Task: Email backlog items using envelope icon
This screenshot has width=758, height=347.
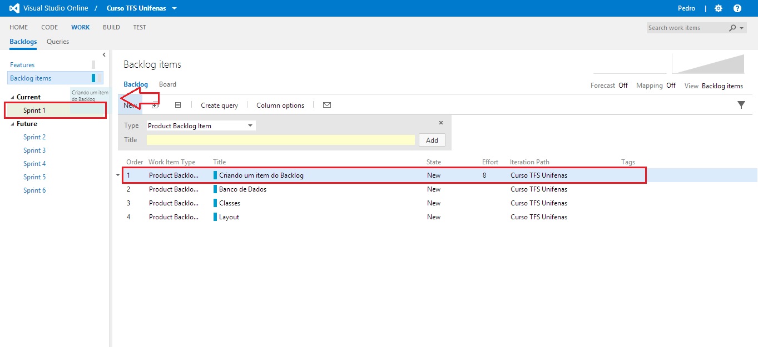Action: (327, 105)
